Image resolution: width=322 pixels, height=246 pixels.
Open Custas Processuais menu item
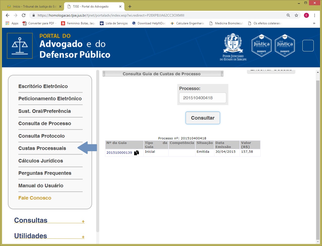click(42, 148)
